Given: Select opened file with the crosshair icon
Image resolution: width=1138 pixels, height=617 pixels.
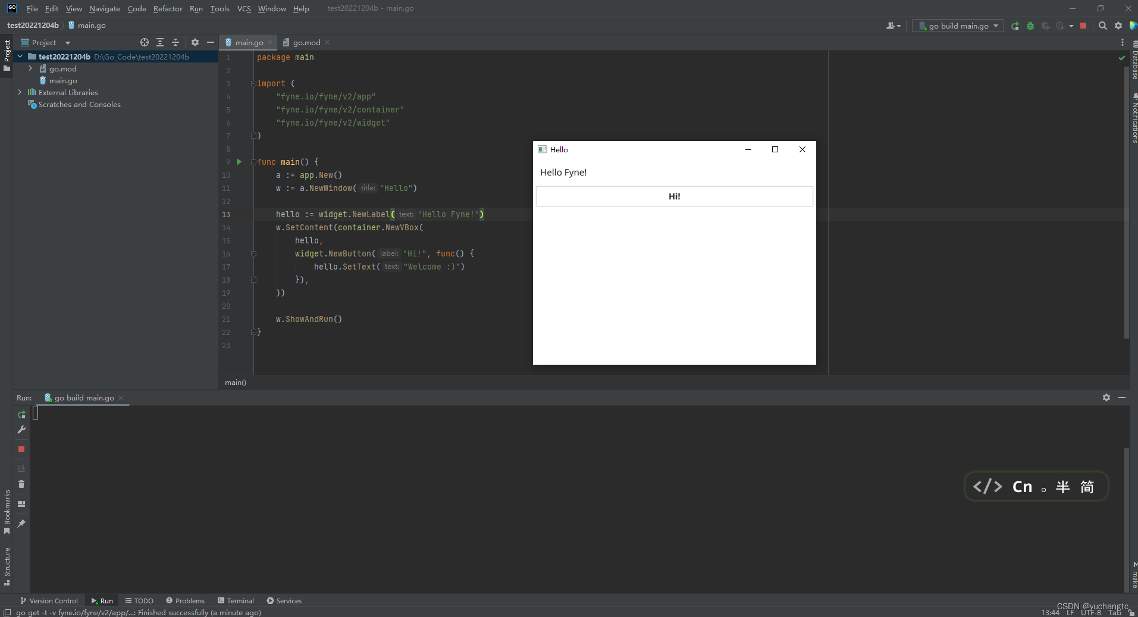Looking at the screenshot, I should 144,42.
